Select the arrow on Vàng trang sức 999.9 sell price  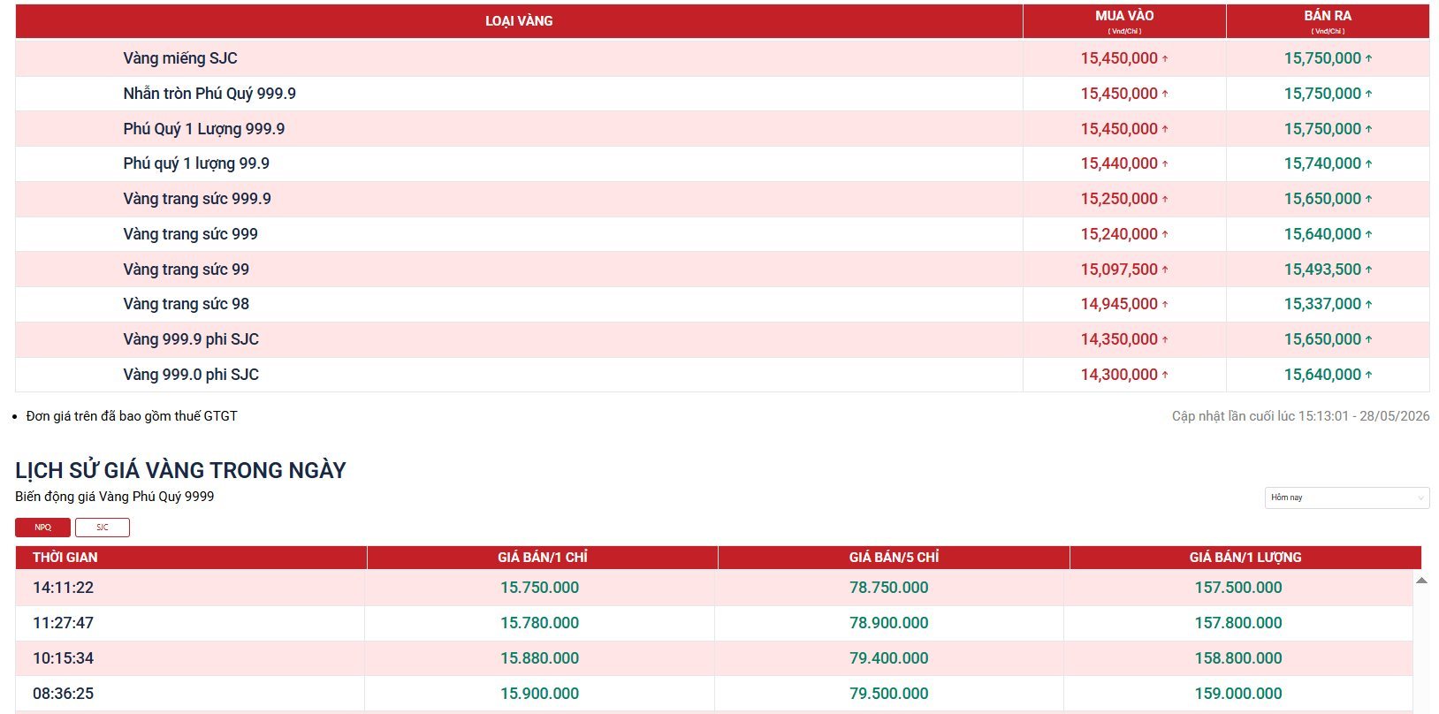pyautogui.click(x=1368, y=199)
